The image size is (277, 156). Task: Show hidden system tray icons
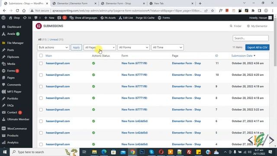(x=225, y=152)
